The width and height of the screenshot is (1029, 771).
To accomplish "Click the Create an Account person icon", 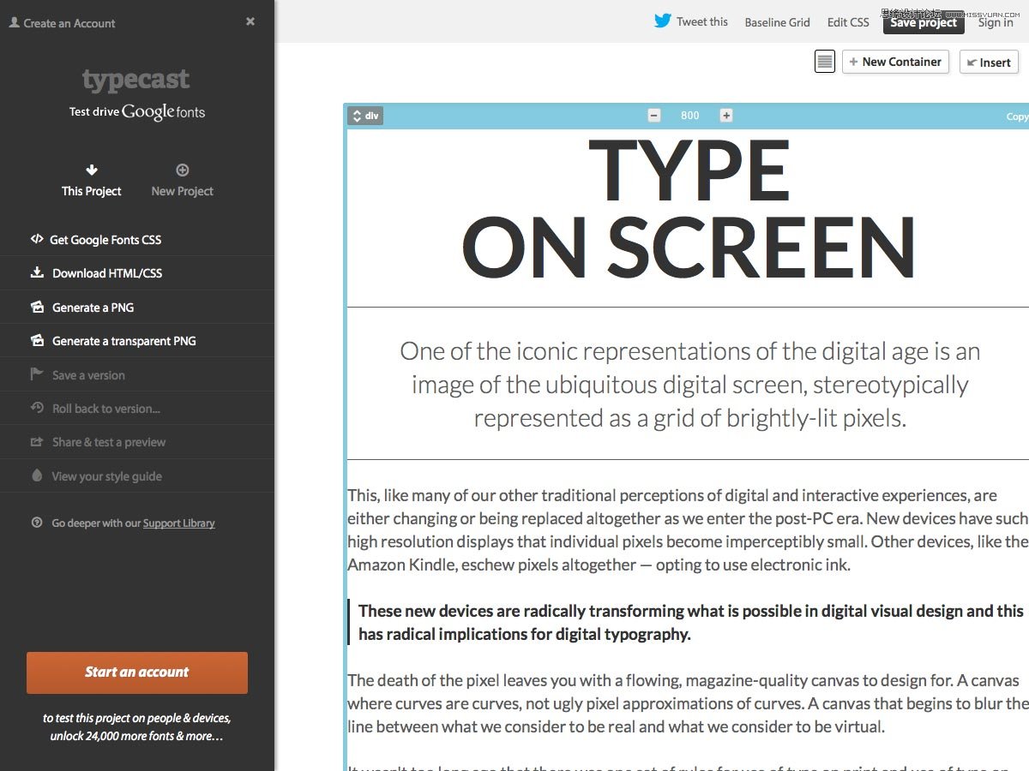I will [14, 23].
